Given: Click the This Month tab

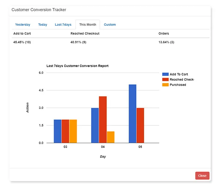Looking at the screenshot, I should click(x=88, y=25).
